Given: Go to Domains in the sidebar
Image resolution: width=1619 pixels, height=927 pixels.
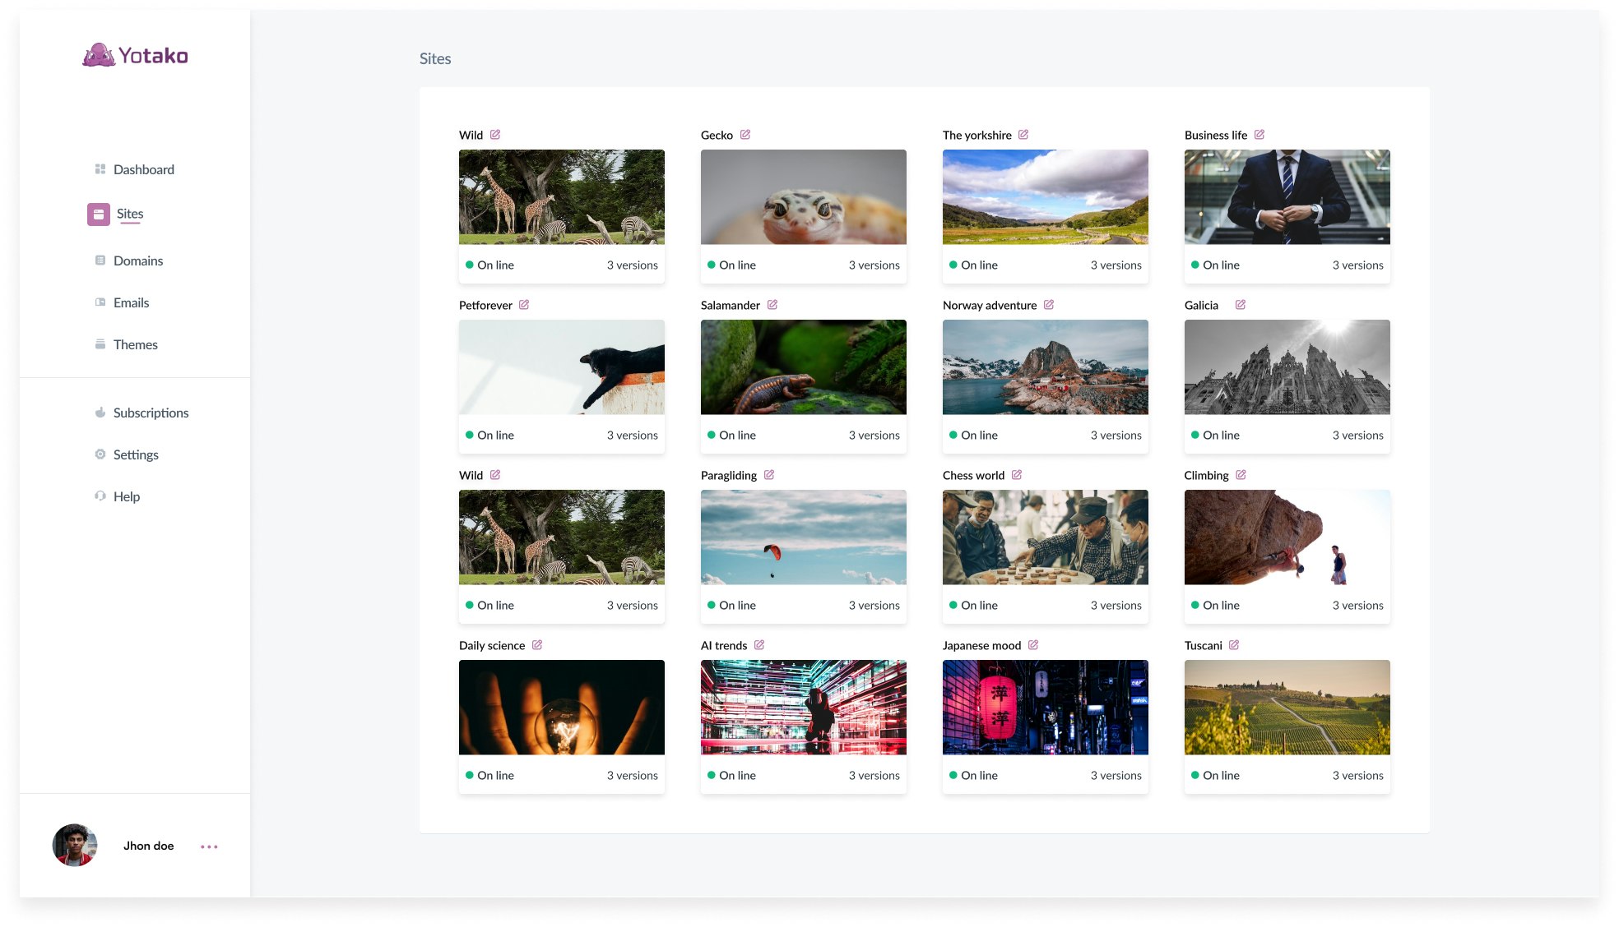Looking at the screenshot, I should coord(138,261).
